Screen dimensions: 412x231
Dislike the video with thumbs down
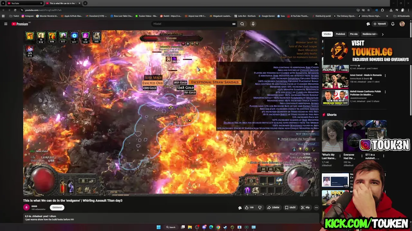[x=260, y=208]
